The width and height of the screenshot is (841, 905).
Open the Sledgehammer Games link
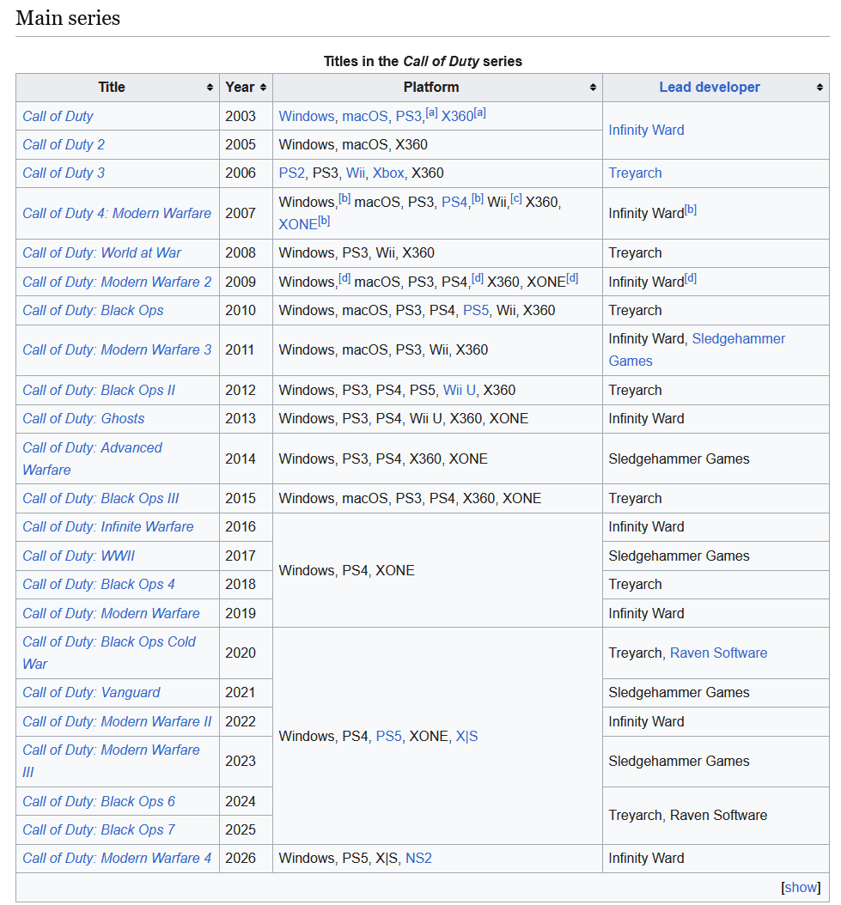point(697,349)
